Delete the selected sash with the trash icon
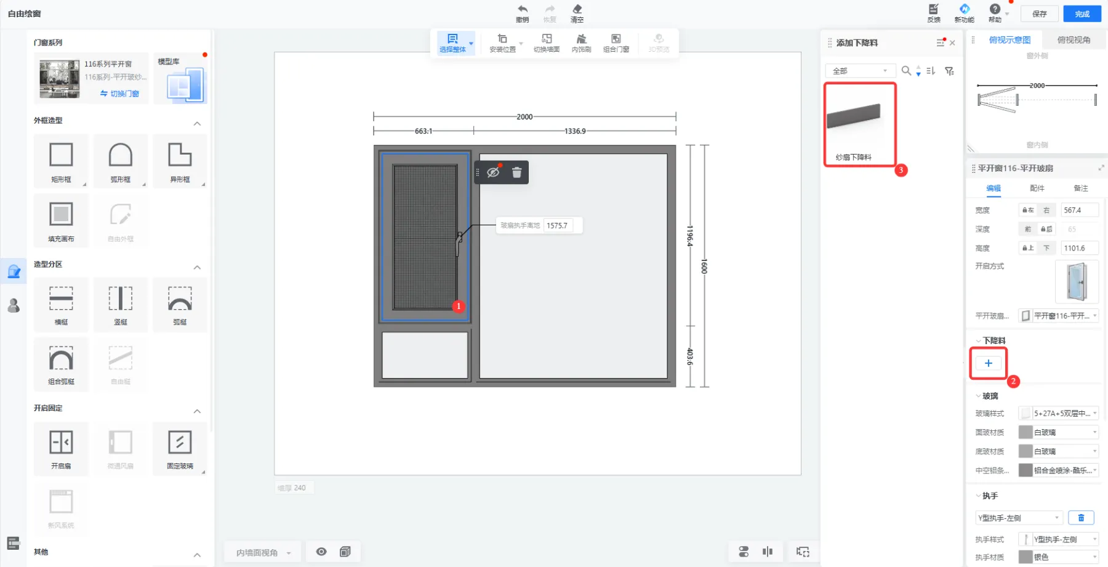Viewport: 1108px width, 567px height. [x=517, y=173]
